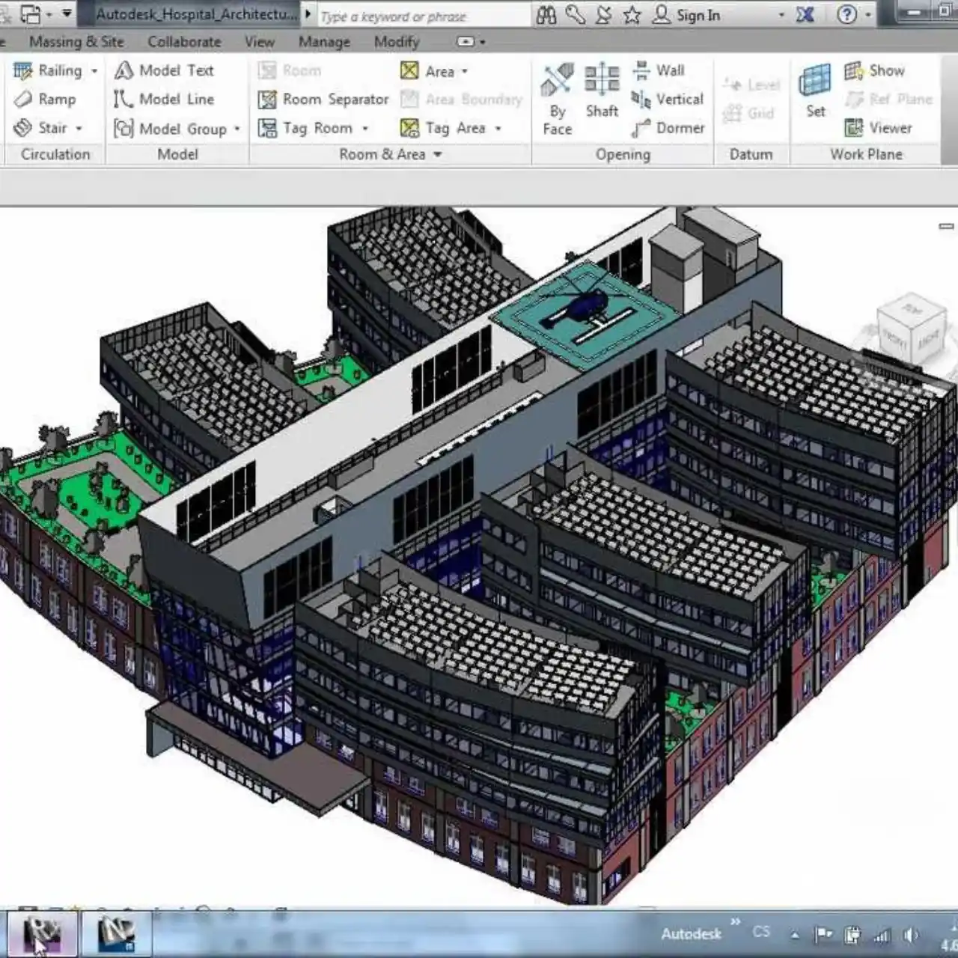This screenshot has width=958, height=958.
Task: Switch to the Modify tab
Action: point(397,42)
